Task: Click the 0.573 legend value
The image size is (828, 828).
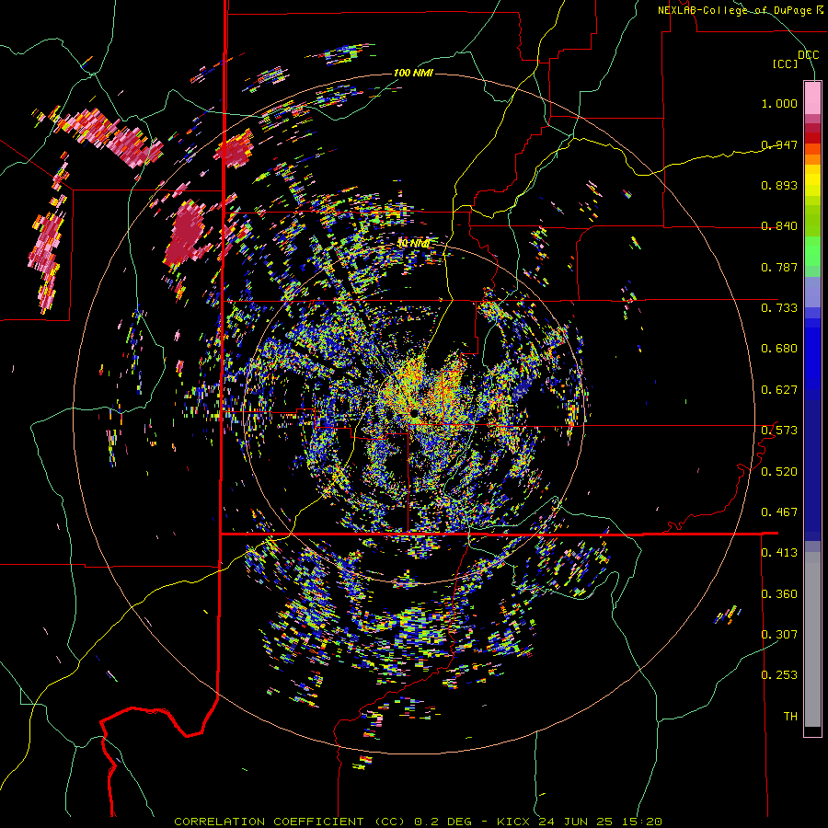Action: click(x=779, y=431)
